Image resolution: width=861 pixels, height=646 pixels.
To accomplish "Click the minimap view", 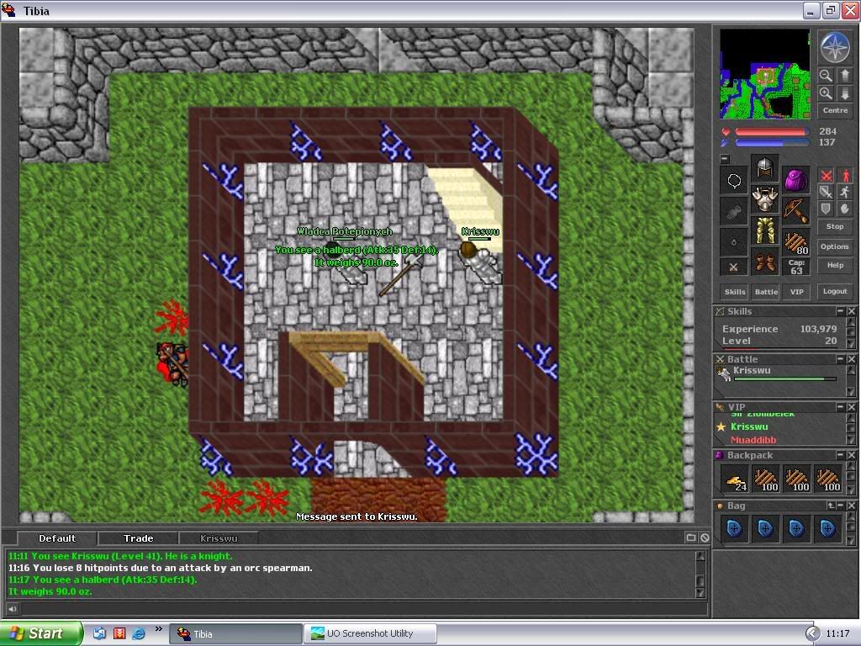I will (764, 74).
